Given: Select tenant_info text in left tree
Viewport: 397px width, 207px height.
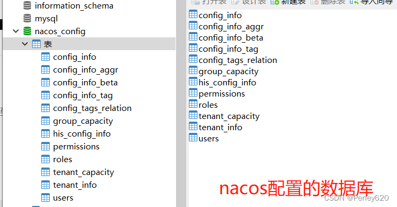Looking at the screenshot, I should pyautogui.click(x=75, y=185).
